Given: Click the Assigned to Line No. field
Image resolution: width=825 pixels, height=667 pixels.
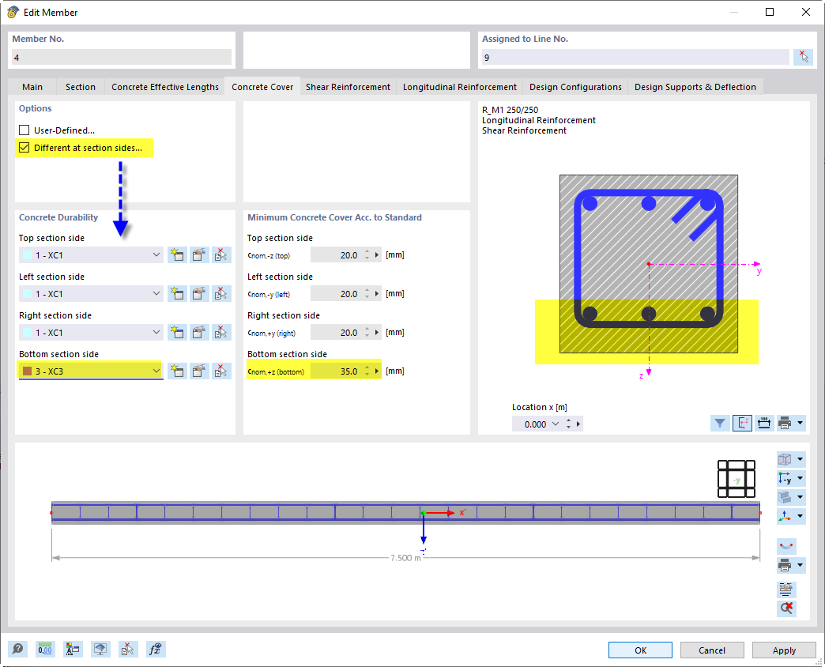Looking at the screenshot, I should pyautogui.click(x=635, y=58).
